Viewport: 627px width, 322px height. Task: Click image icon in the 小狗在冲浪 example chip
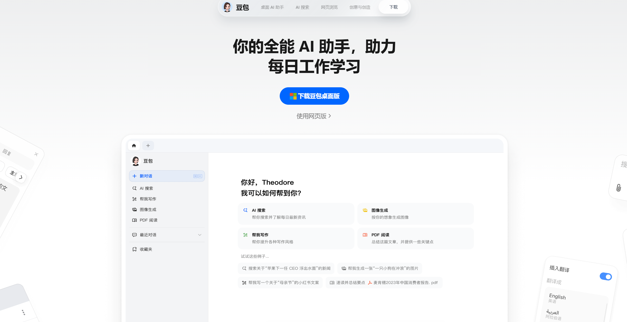tap(344, 268)
